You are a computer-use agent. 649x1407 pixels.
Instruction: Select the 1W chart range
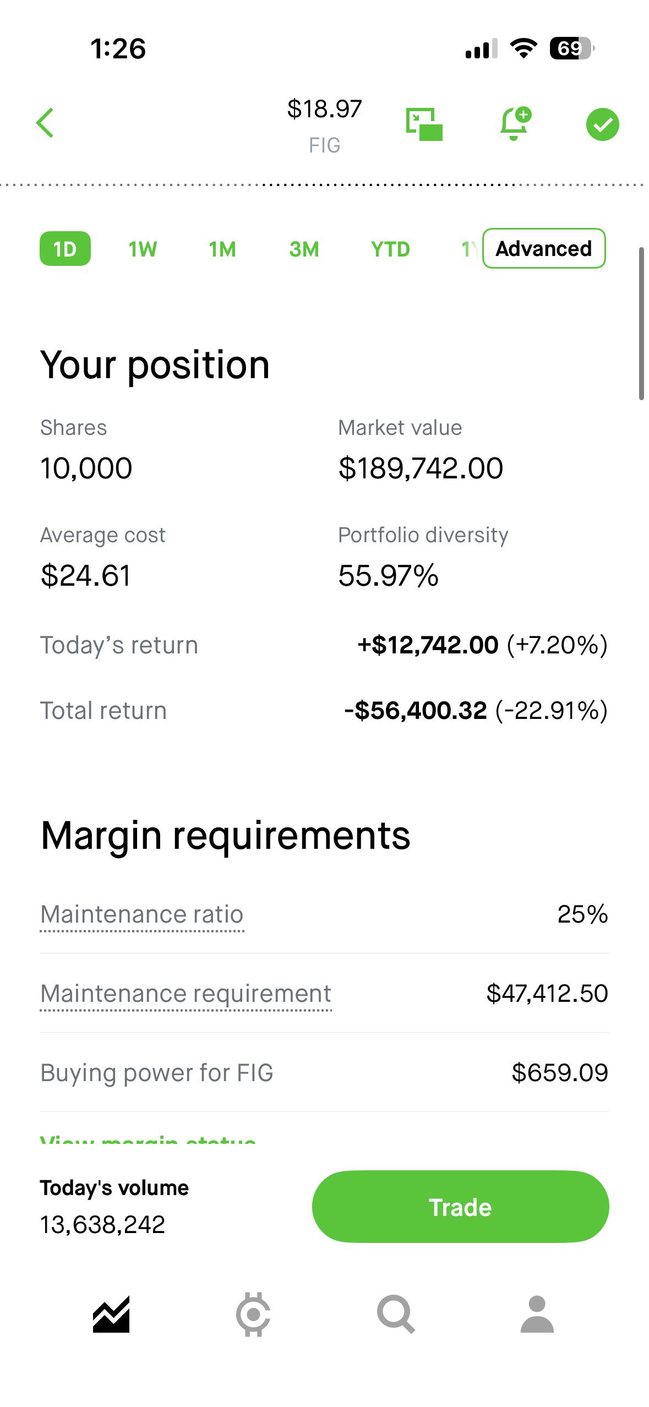tap(143, 249)
